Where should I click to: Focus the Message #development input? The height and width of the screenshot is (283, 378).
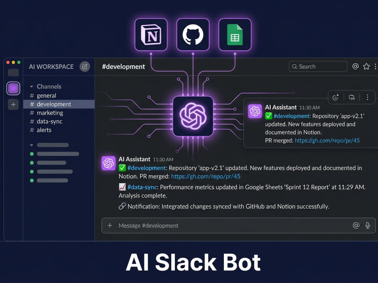tap(239, 226)
